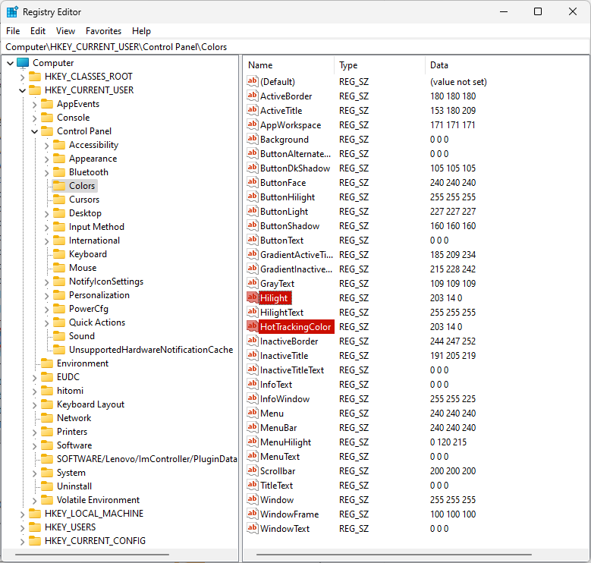This screenshot has height=563, width=591.
Task: Click the tree pane horizontal scrollbar
Action: [x=92, y=555]
